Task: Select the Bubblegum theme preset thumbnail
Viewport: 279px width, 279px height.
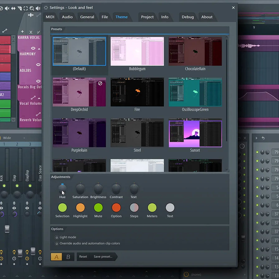Action: 137,51
